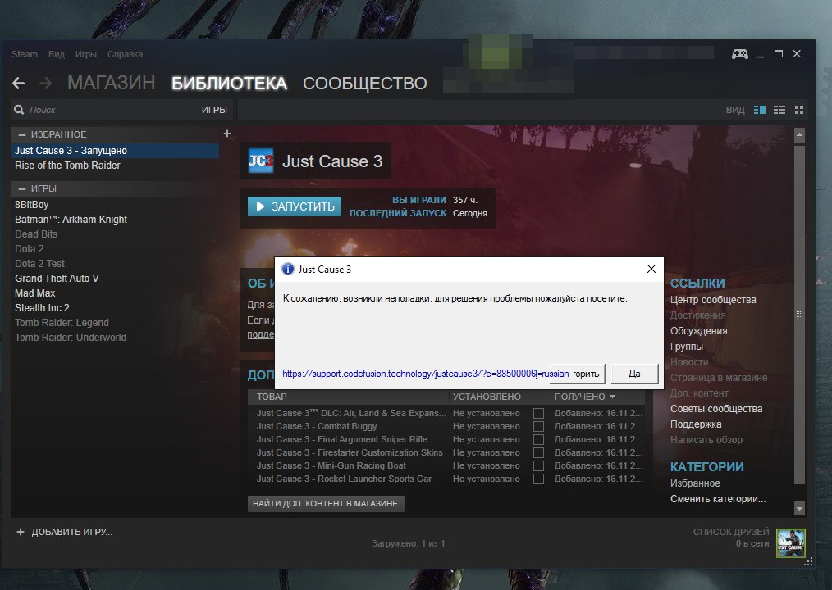The width and height of the screenshot is (832, 590).
Task: Close the Just Cause 3 error dialog
Action: click(x=651, y=269)
